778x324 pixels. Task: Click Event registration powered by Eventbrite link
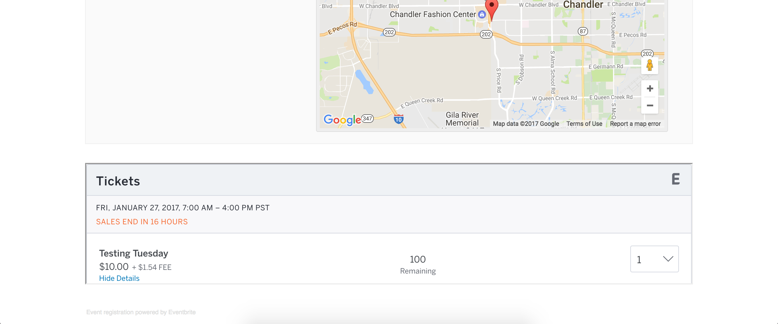point(141,312)
